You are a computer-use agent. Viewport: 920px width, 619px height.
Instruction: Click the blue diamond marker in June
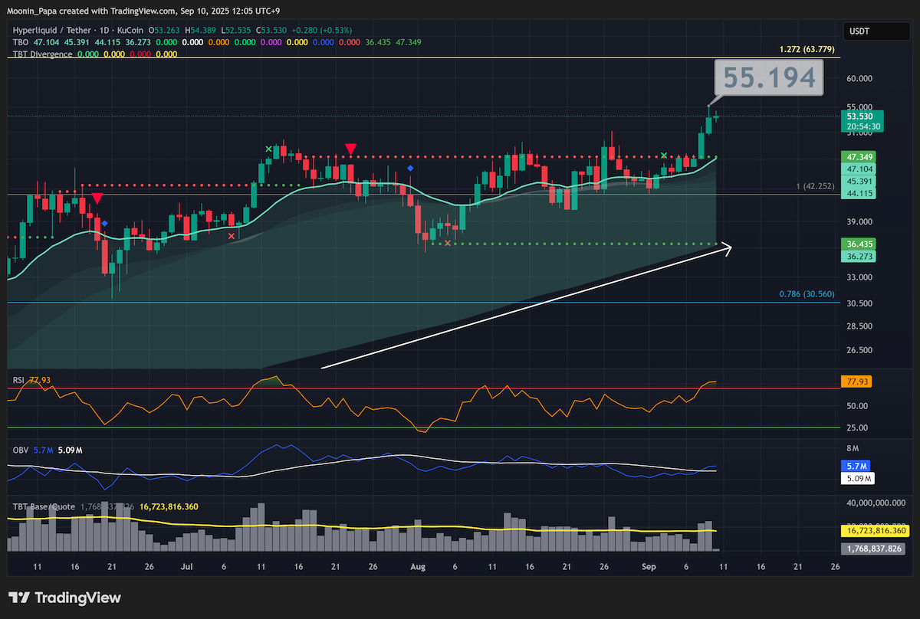coord(105,223)
